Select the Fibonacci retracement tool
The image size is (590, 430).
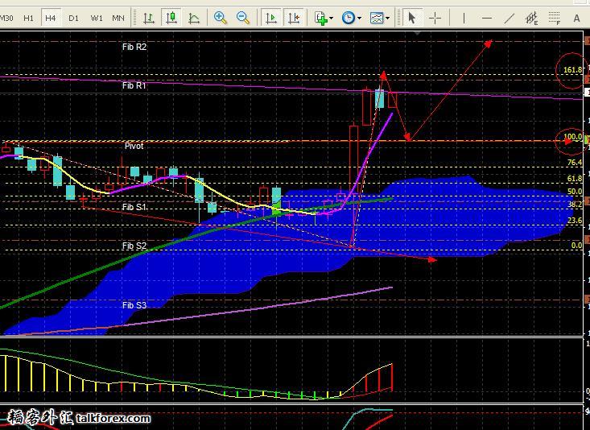[x=554, y=17]
